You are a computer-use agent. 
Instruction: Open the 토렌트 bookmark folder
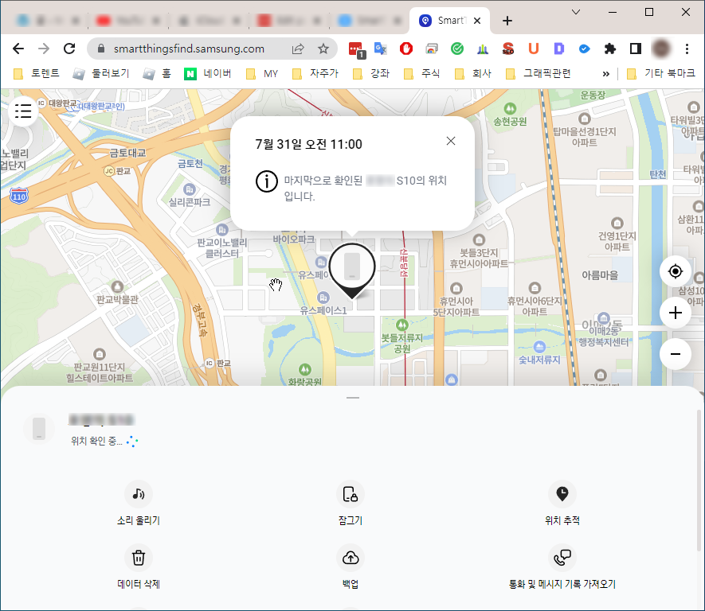coord(37,74)
